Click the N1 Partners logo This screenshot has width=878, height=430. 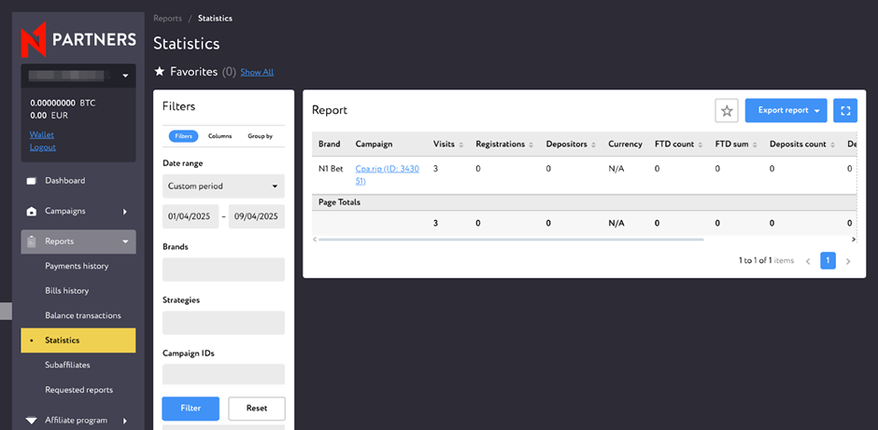click(x=78, y=40)
